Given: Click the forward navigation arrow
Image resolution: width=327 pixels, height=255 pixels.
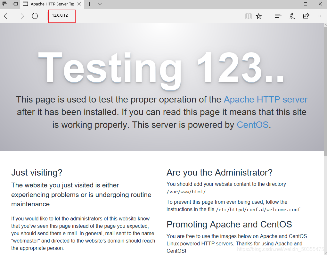Looking at the screenshot, I should [21, 16].
